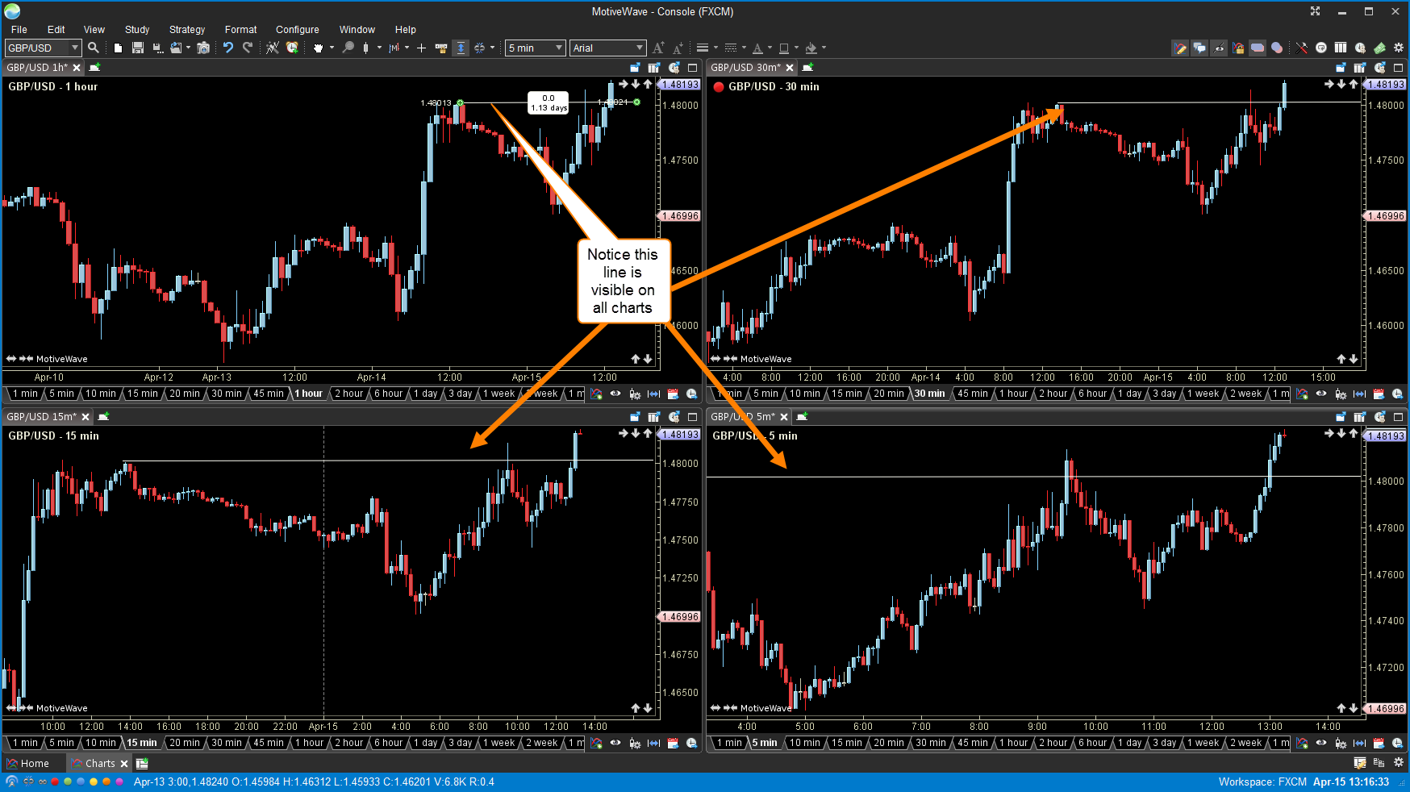Open the increase font size tool
This screenshot has height=792, width=1410.
tap(658, 48)
